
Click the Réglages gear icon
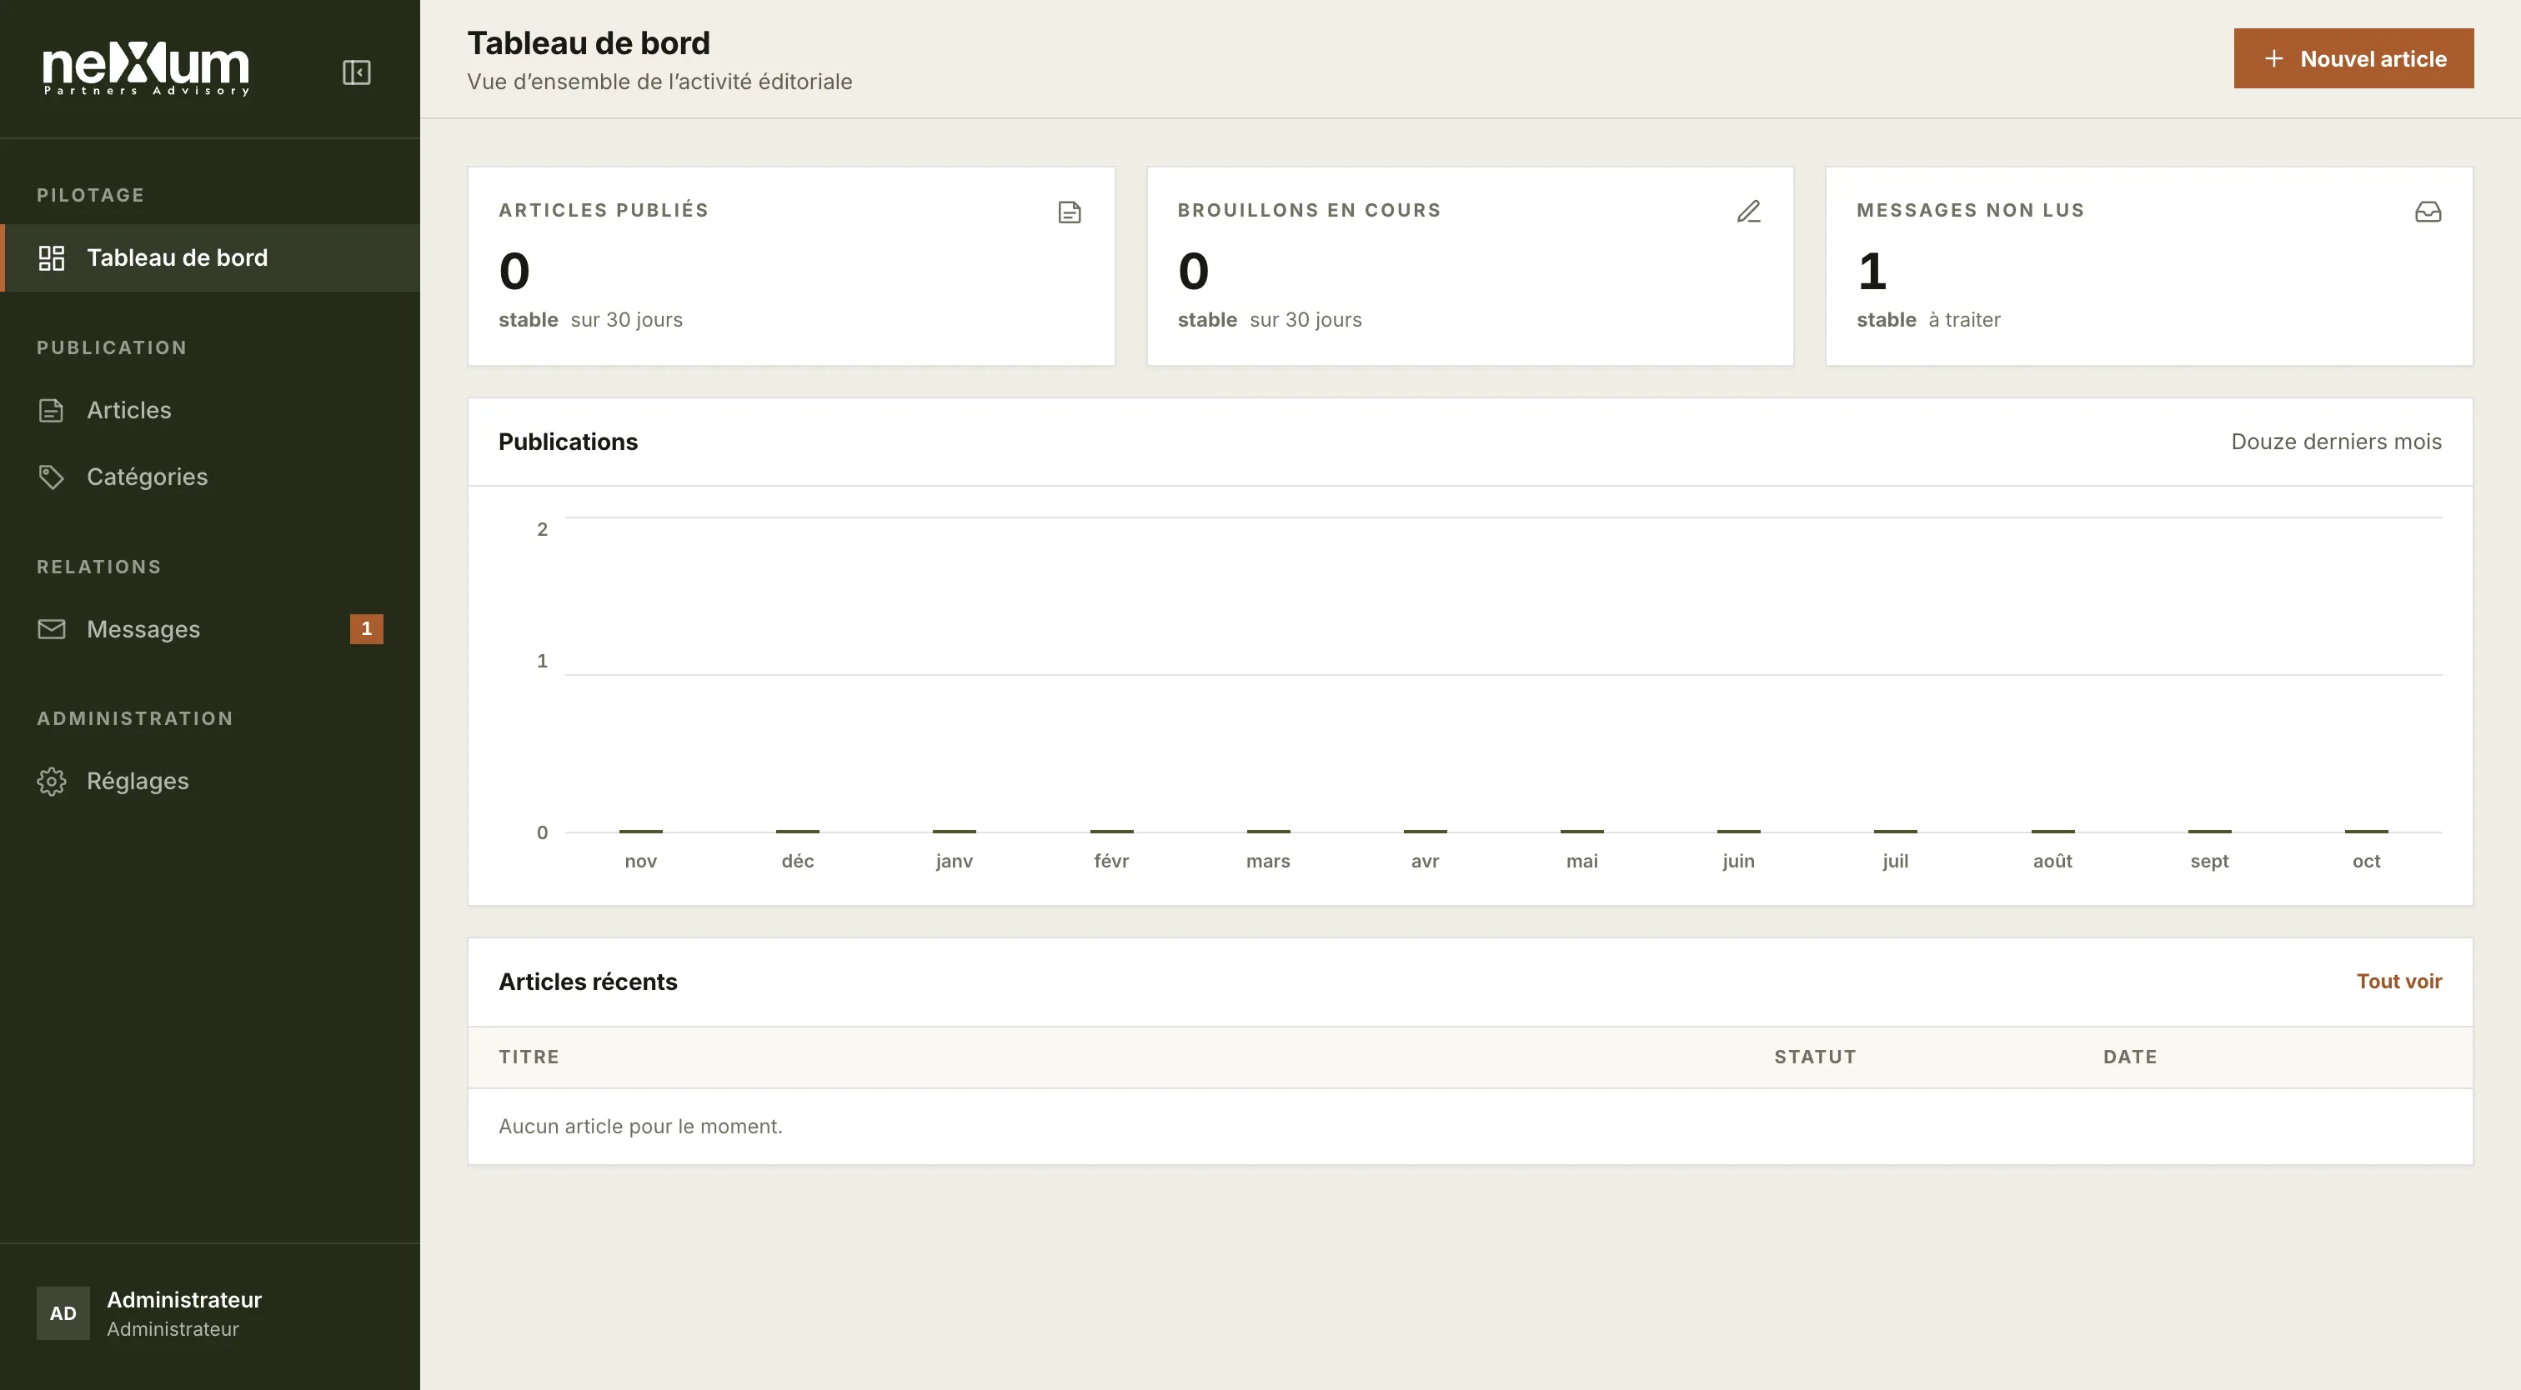coord(51,782)
